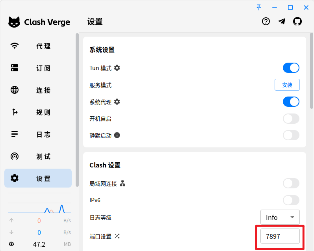Click the connections globe sidebar icon
This screenshot has width=314, height=251.
[x=15, y=90]
